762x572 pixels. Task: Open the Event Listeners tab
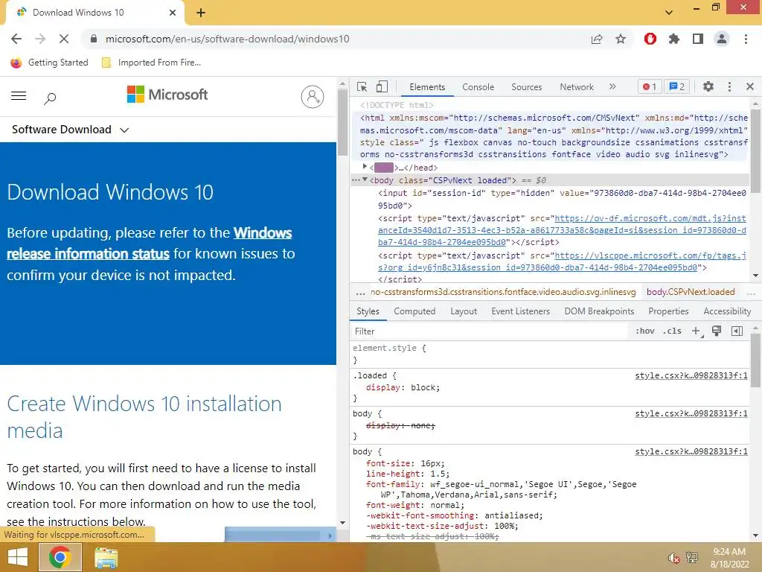pos(520,311)
